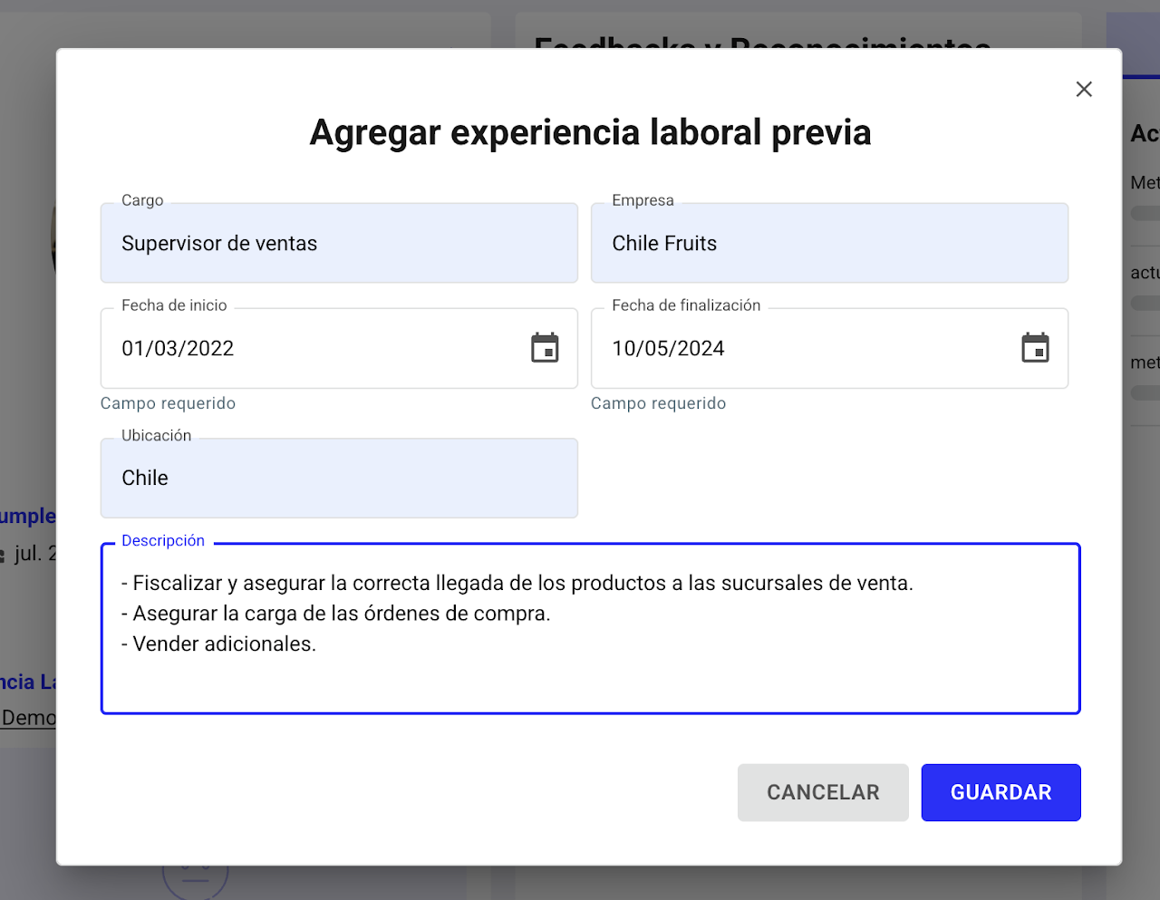This screenshot has height=900, width=1160.
Task: Select the Empresa field containing Chile Fruits
Action: tap(828, 244)
